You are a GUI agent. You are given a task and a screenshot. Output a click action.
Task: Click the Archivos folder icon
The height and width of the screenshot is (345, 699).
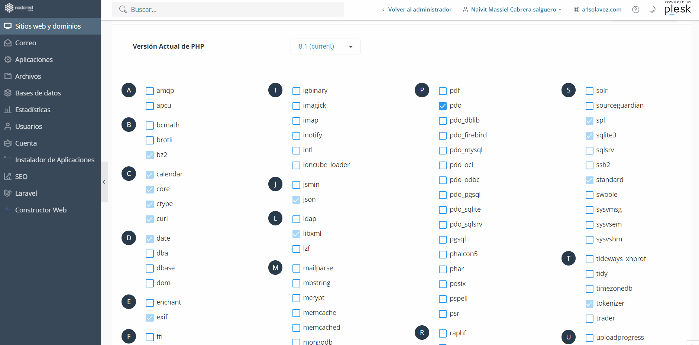click(x=8, y=76)
